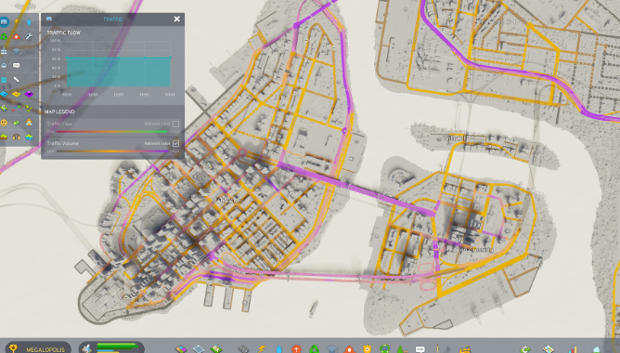Viewport: 620px width, 353px height.
Task: Open the Transportation bus menu
Action: point(384,349)
